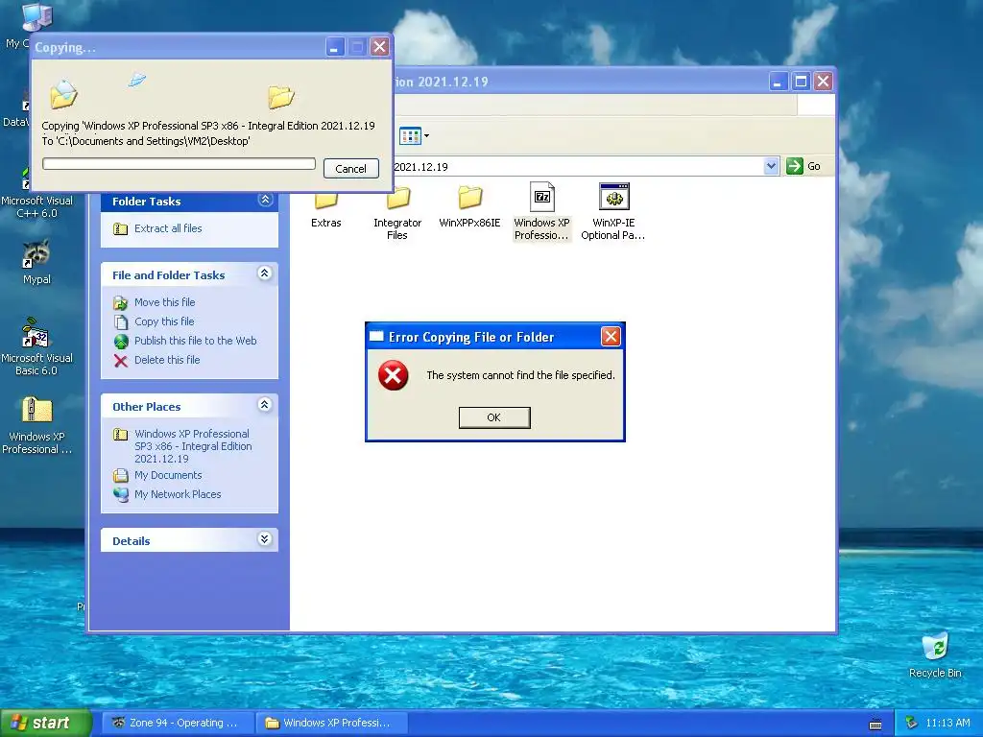This screenshot has height=737, width=983.
Task: Click the Details header label
Action: (131, 541)
